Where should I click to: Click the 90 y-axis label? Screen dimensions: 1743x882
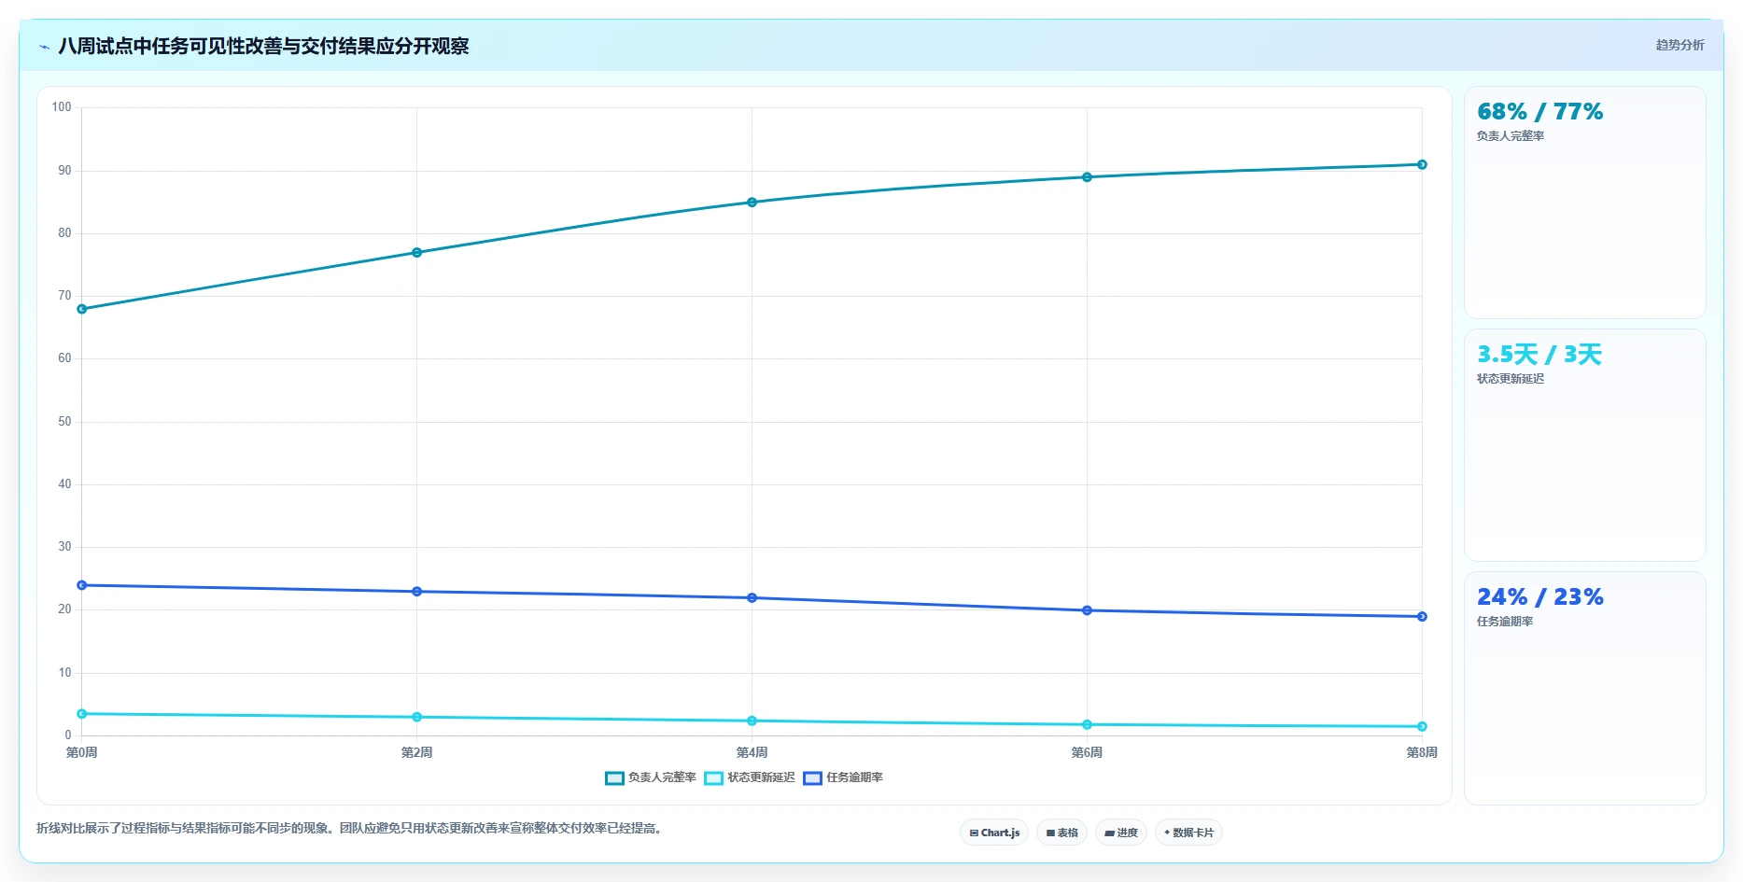[64, 171]
